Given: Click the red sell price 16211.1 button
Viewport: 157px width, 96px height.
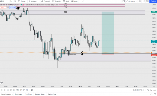Looking at the screenshot, I should point(3,8).
